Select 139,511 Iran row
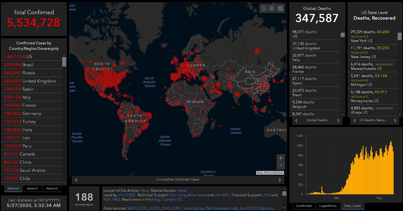The height and width of the screenshot is (211, 403). 32,138
